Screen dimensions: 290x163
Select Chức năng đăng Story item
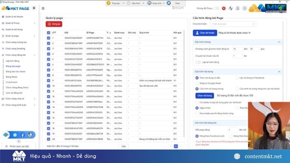(17, 87)
